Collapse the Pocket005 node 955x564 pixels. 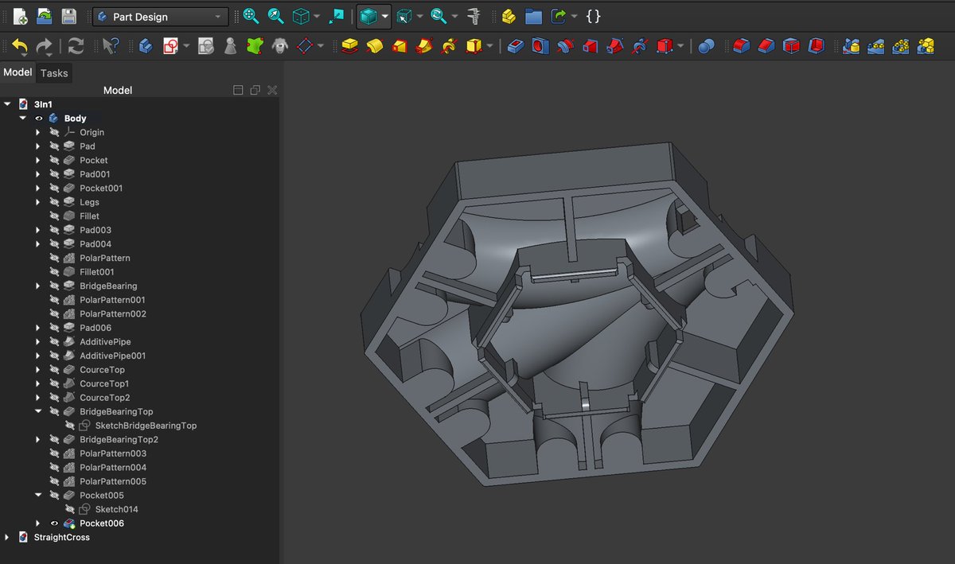click(37, 496)
